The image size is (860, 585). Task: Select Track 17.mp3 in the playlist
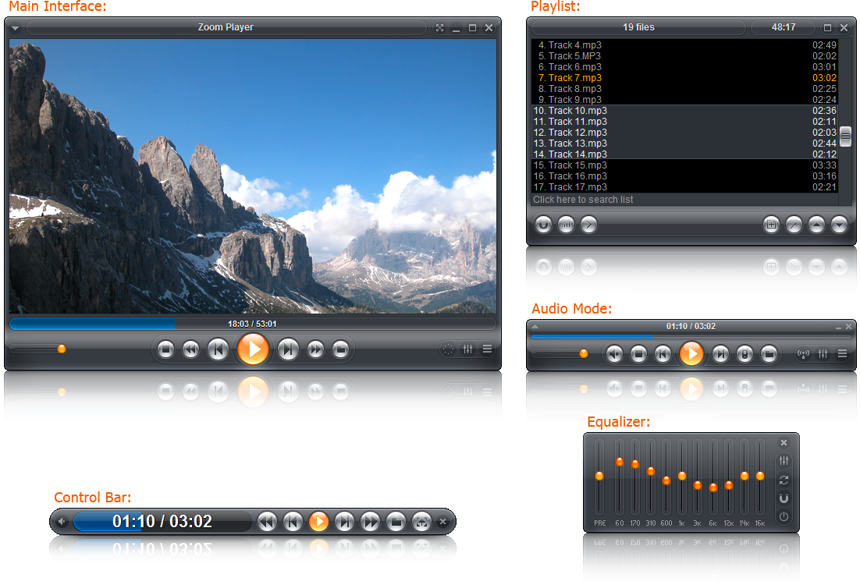tap(684, 187)
